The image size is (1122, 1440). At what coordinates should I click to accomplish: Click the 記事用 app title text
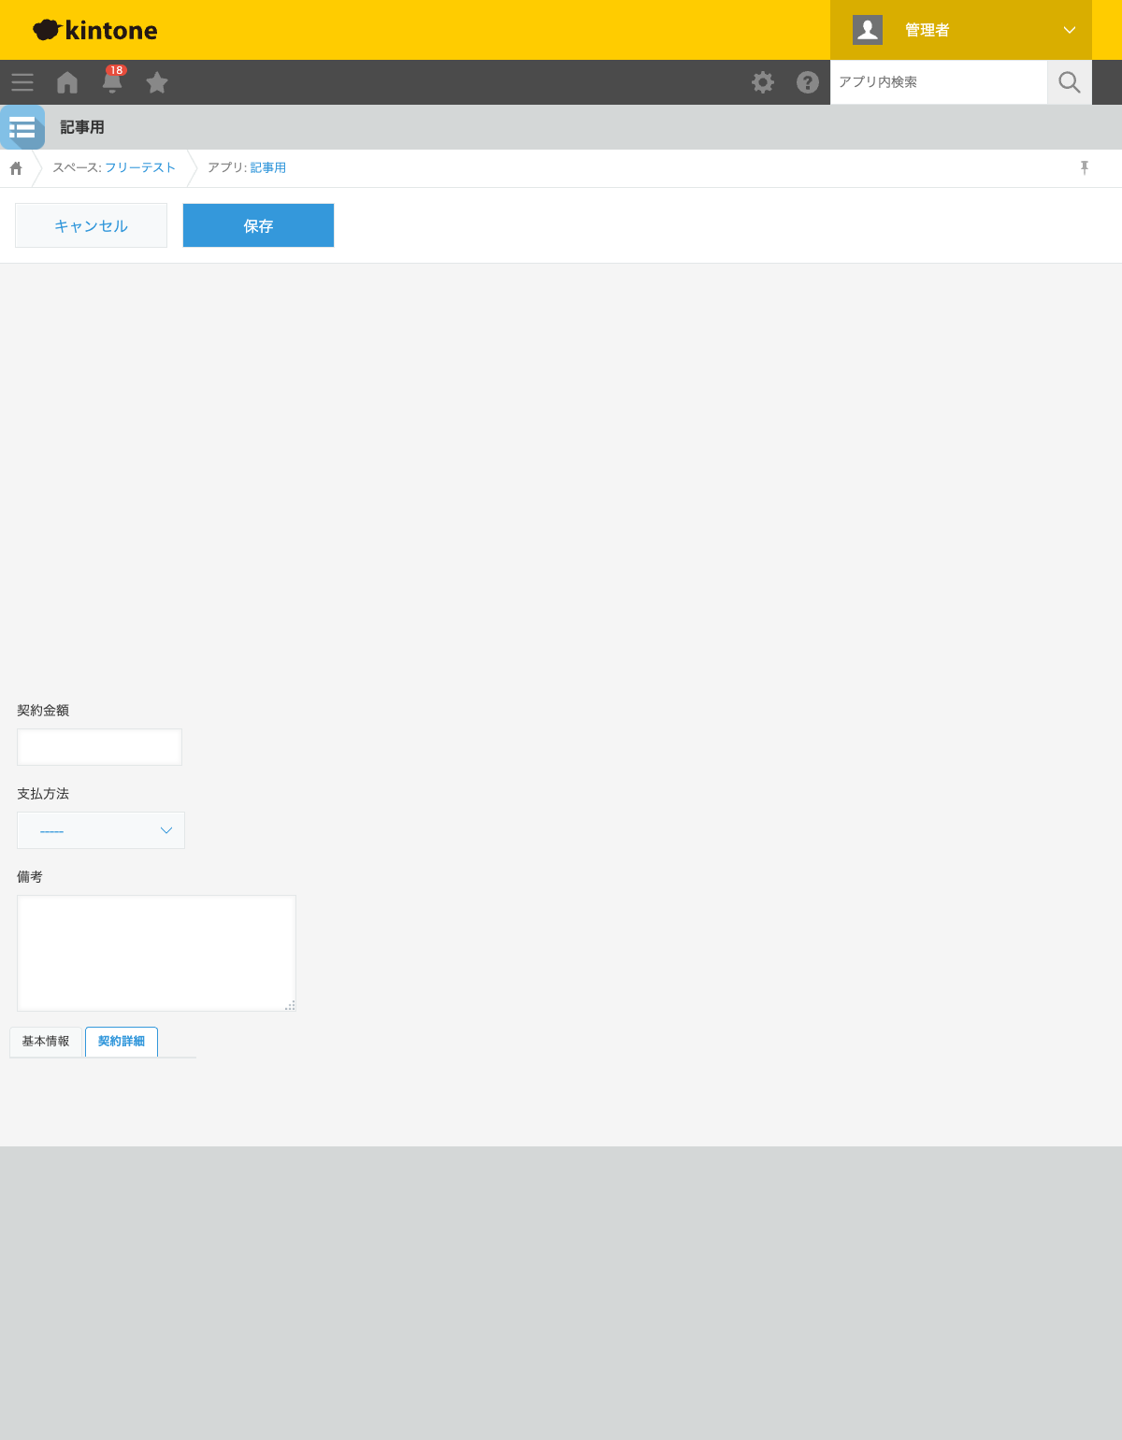[82, 127]
